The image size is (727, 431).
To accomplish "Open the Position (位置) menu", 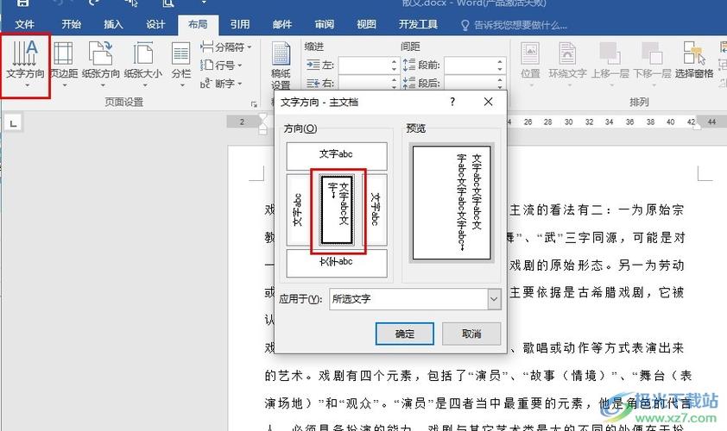I will point(530,64).
